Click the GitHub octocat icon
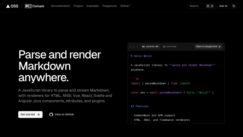This screenshot has height=137, width=243. 51,115
